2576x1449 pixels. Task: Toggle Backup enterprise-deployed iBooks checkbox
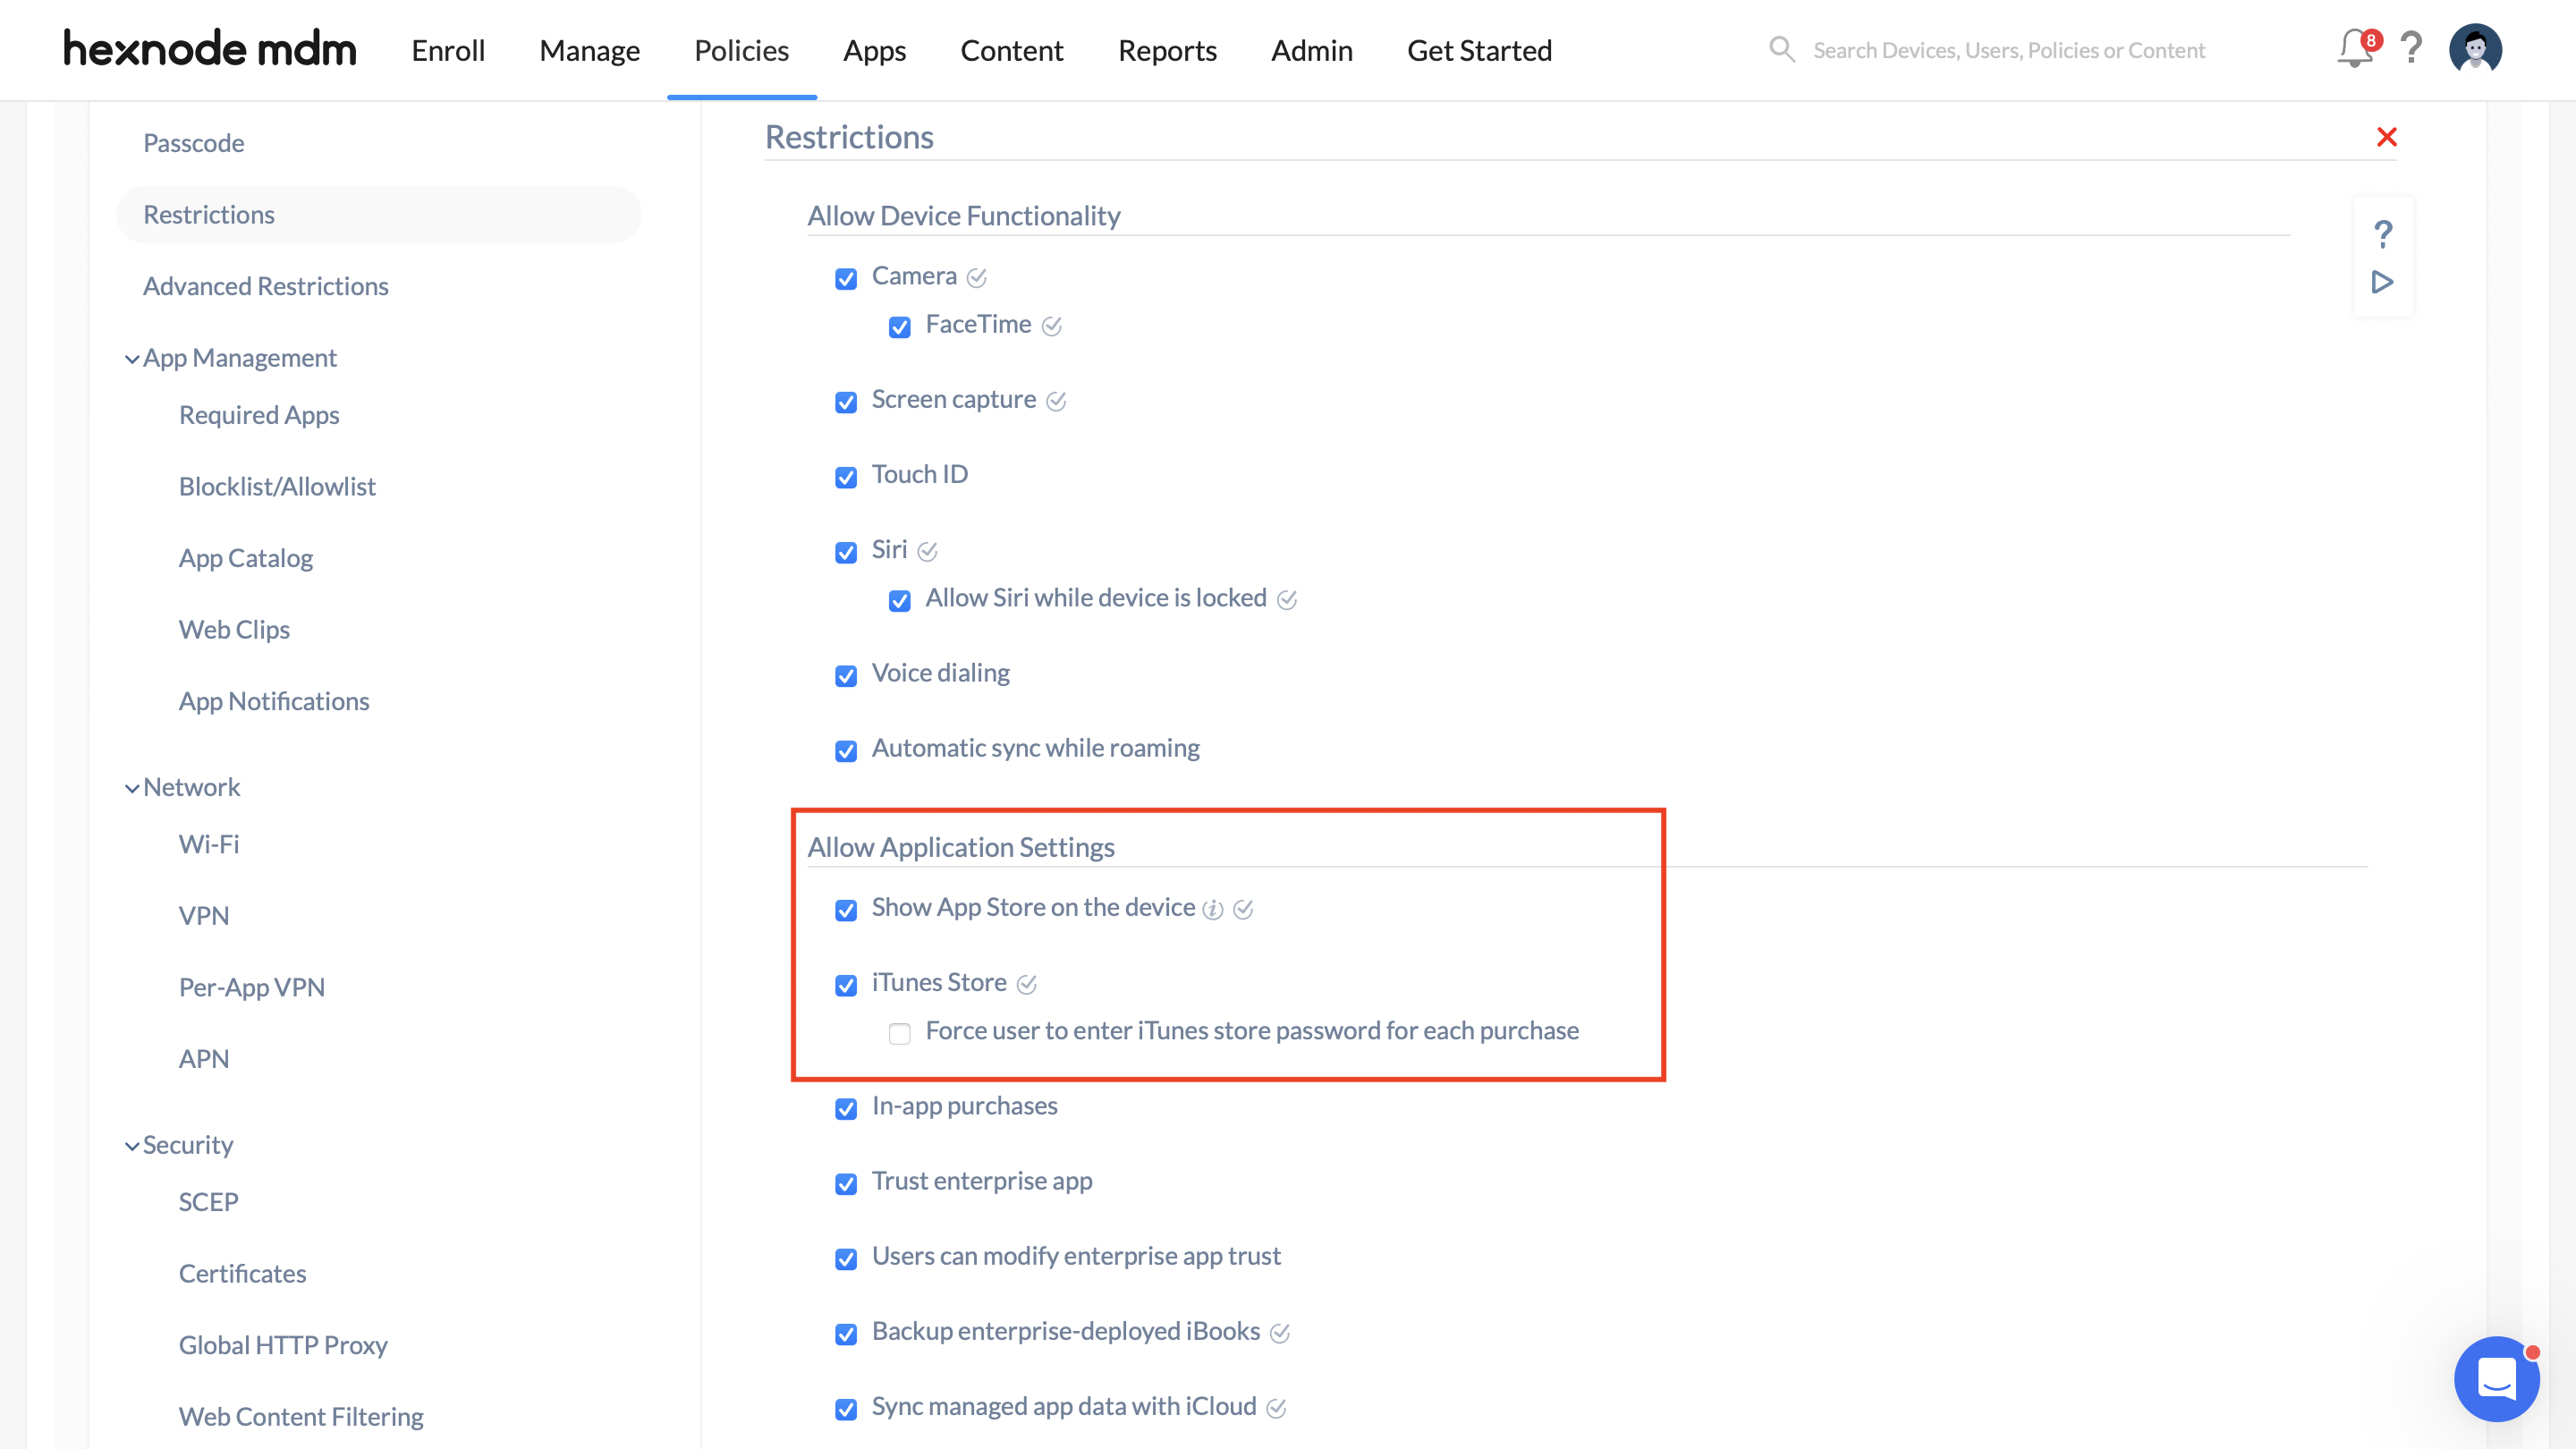(x=846, y=1334)
